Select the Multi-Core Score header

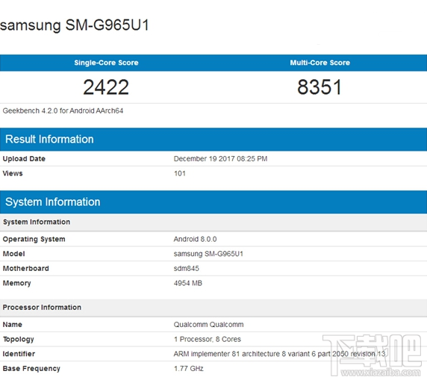pyautogui.click(x=320, y=63)
